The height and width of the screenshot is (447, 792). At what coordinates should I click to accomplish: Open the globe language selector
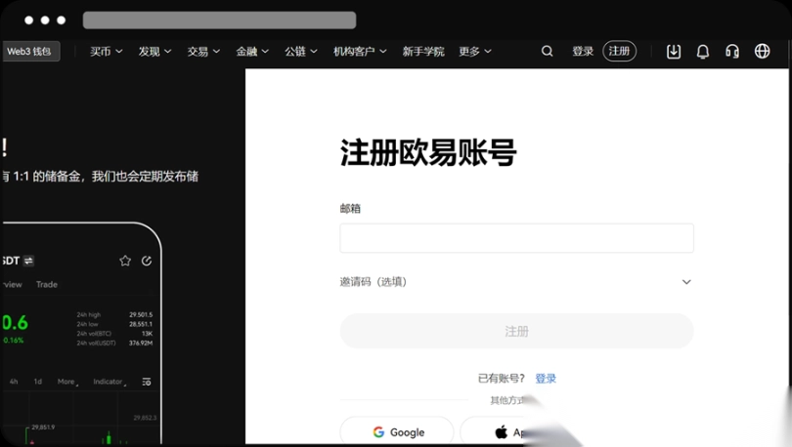pos(762,52)
